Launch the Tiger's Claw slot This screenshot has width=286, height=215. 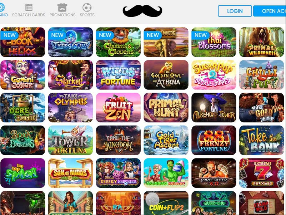[x=70, y=42]
